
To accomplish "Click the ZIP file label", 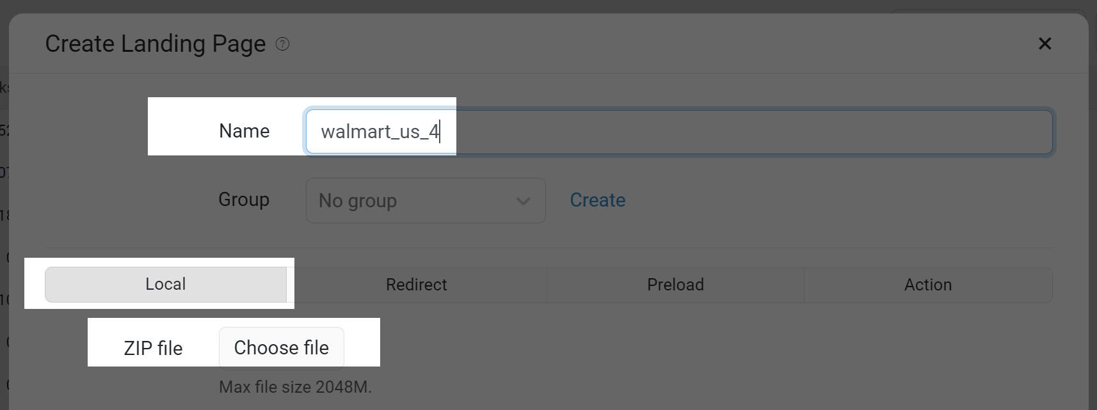I will pos(153,349).
